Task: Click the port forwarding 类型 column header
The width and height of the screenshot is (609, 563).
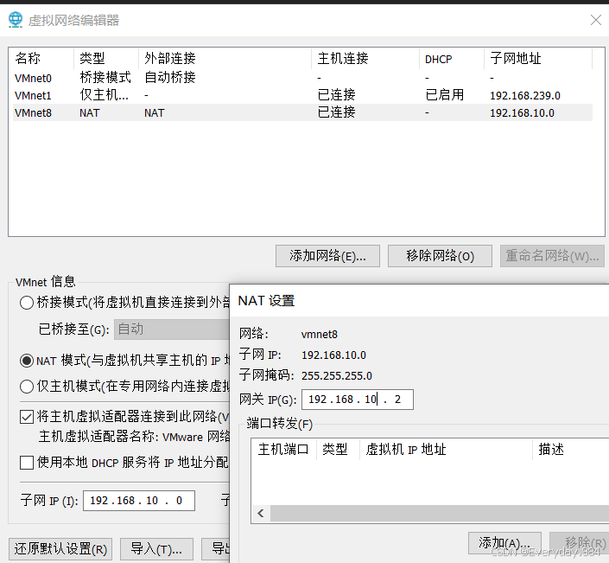Action: pos(338,450)
